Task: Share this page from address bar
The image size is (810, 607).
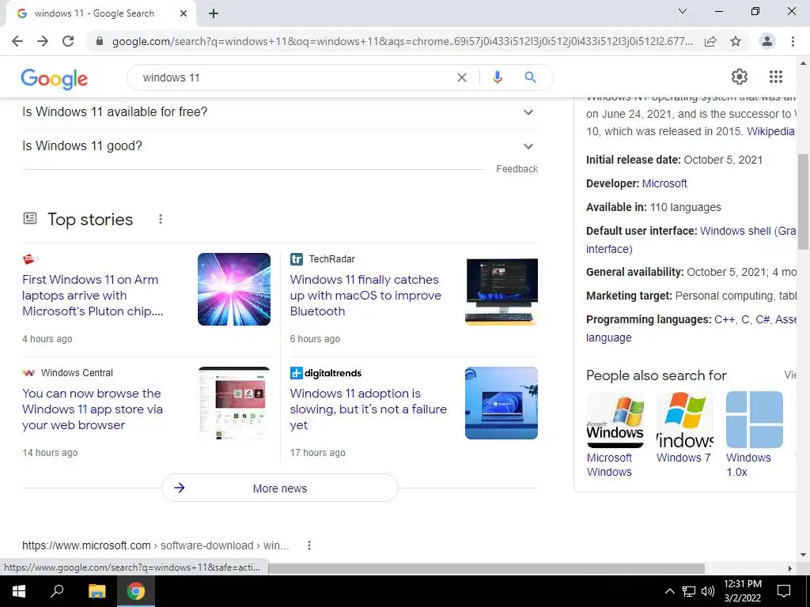Action: click(x=710, y=41)
